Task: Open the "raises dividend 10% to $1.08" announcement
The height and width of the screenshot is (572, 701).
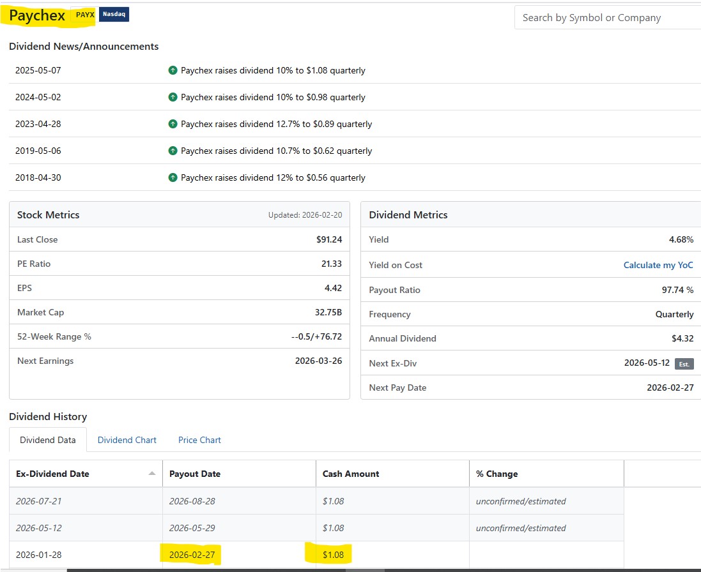Action: coord(273,70)
